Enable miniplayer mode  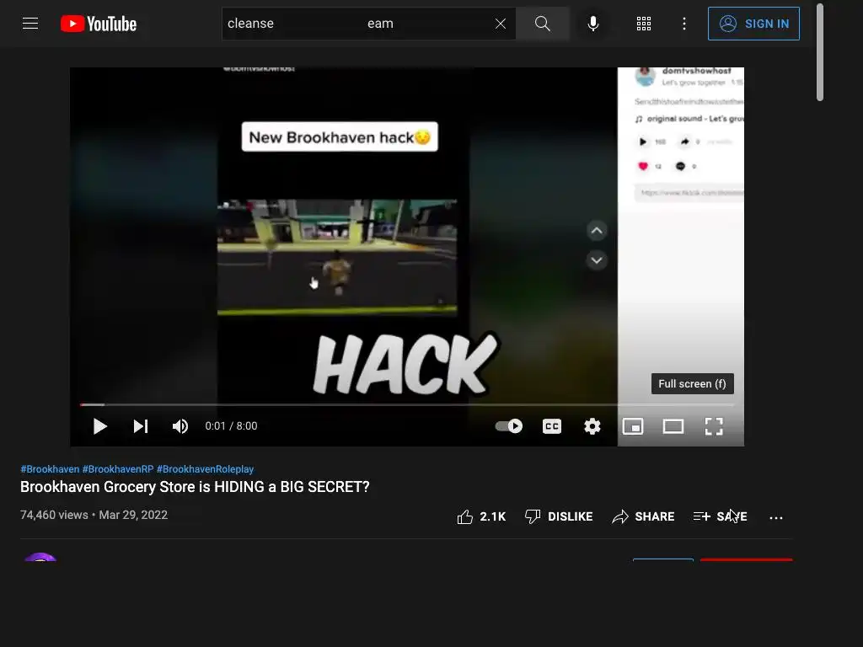coord(632,426)
